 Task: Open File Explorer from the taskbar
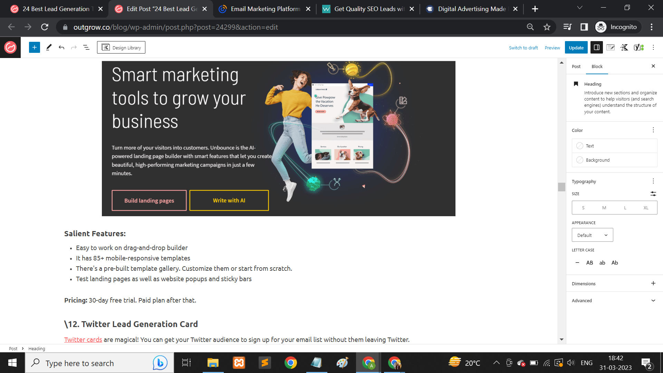point(213,363)
